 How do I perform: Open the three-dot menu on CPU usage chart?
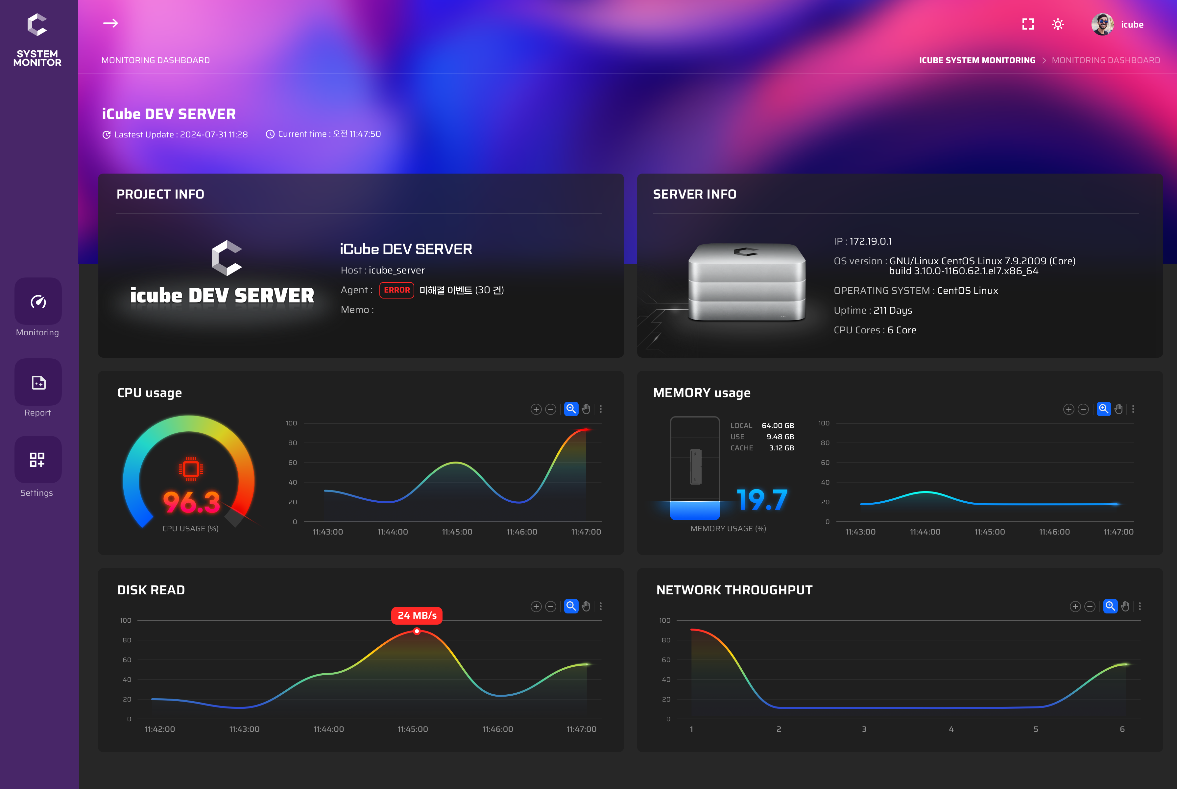tap(600, 409)
